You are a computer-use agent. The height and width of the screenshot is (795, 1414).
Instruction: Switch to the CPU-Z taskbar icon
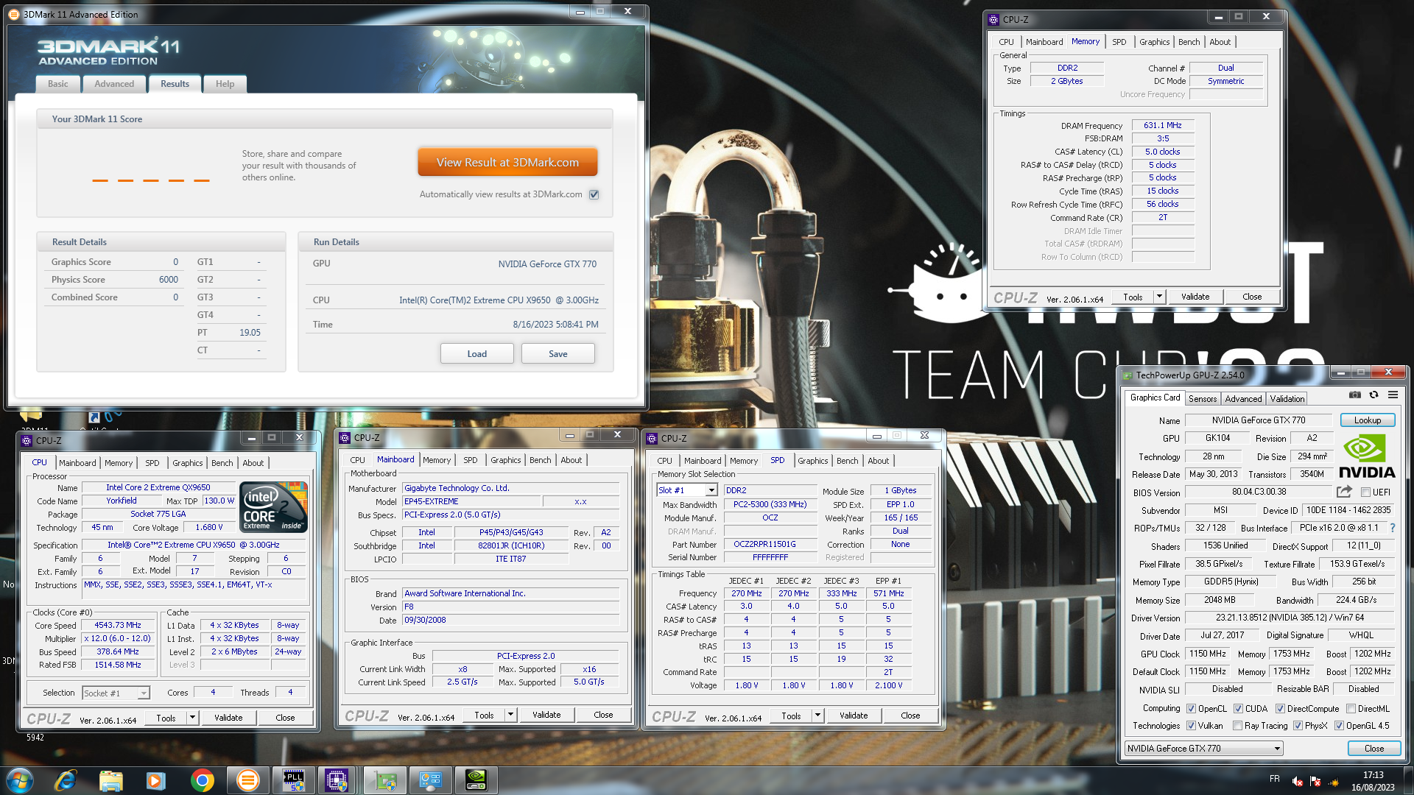[337, 780]
